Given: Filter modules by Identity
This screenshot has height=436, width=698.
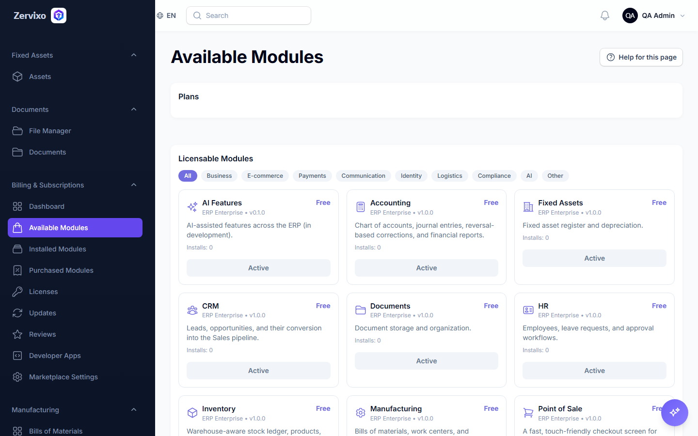Looking at the screenshot, I should [x=411, y=176].
